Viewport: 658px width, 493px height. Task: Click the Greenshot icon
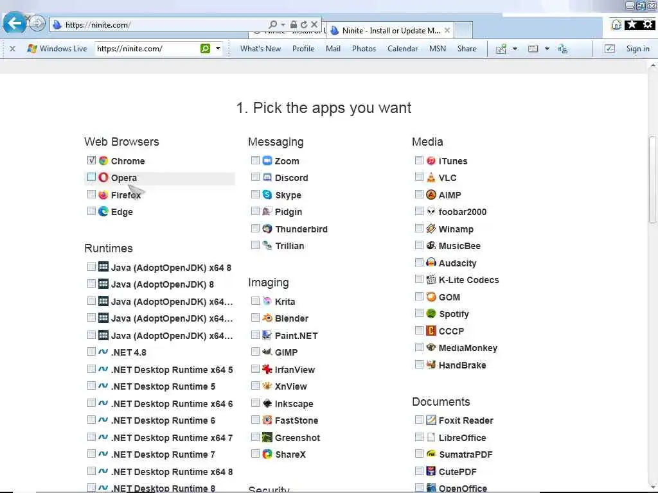pos(267,437)
